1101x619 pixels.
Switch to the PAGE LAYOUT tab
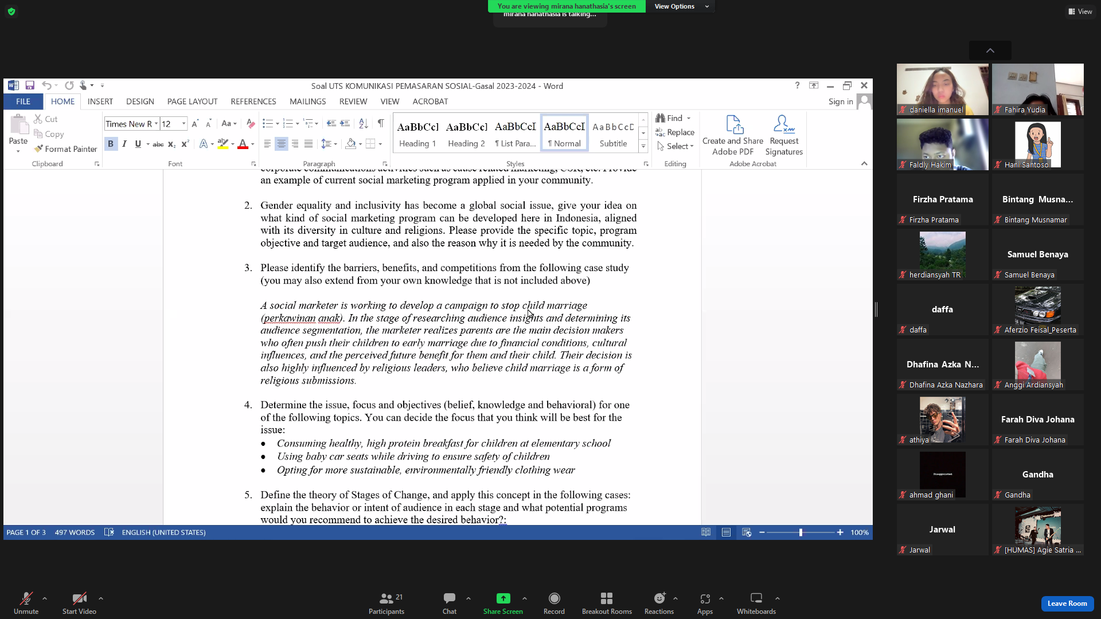[192, 101]
